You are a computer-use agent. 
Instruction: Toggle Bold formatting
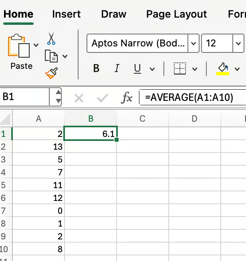click(x=96, y=68)
